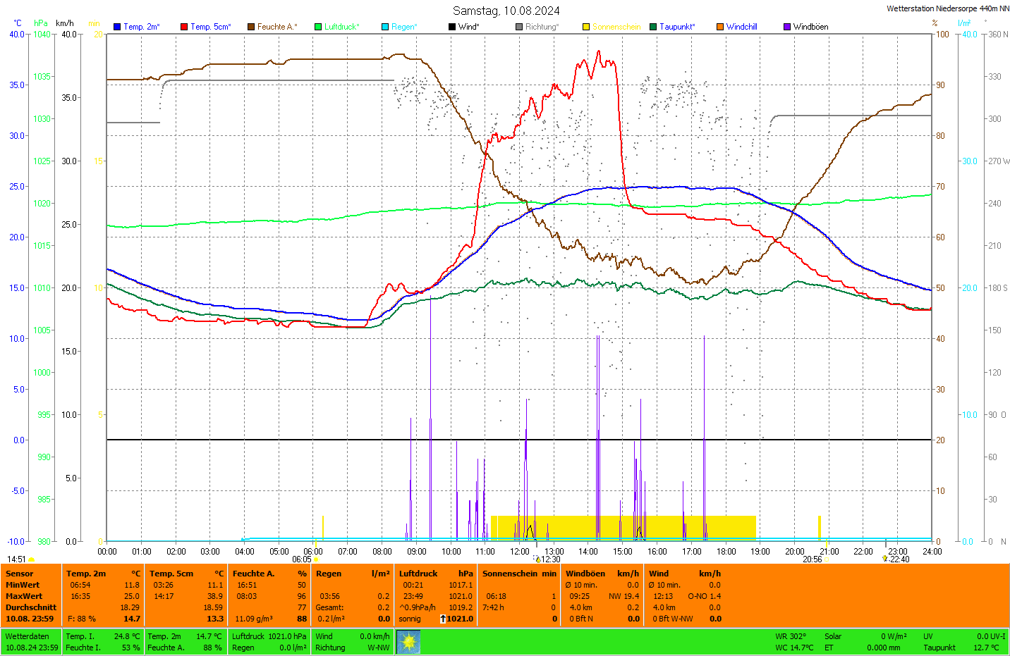Click the sunny weather icon in green bar
This screenshot has width=1010, height=656.
click(408, 642)
